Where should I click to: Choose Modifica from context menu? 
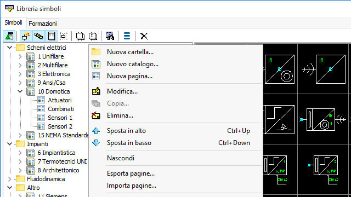point(175,91)
